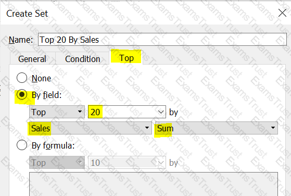Image resolution: width=291 pixels, height=196 pixels.
Task: Switch to the General tab
Action: point(32,59)
